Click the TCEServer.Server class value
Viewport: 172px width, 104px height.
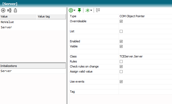[x=131, y=56]
